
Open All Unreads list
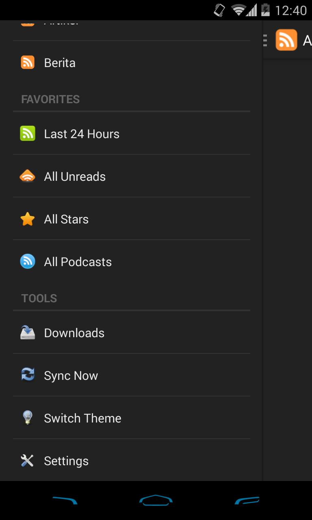tap(75, 177)
